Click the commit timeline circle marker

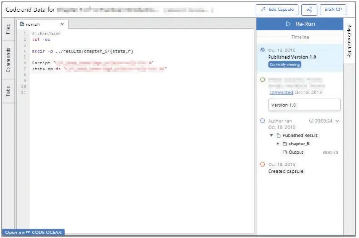point(262,80)
